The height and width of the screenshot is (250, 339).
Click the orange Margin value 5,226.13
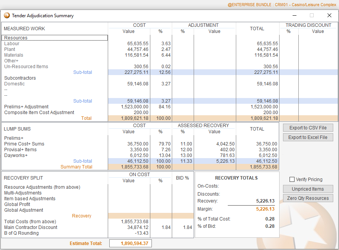click(x=265, y=209)
